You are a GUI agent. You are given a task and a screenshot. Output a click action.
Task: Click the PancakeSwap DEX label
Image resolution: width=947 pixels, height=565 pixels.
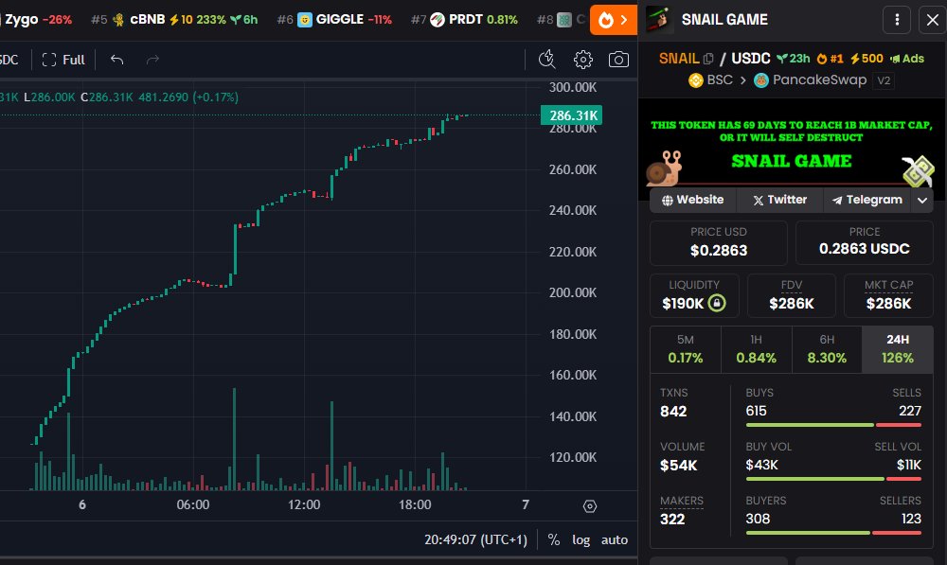811,80
